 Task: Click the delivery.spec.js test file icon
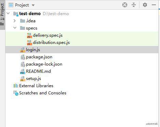coord(29,35)
